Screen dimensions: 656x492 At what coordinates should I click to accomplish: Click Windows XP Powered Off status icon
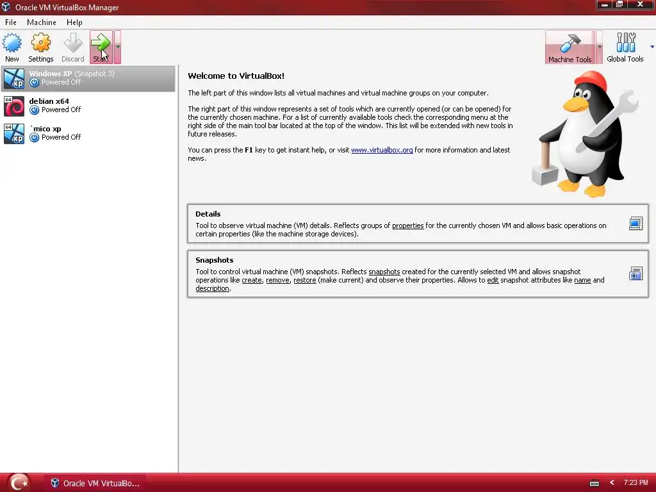click(35, 83)
